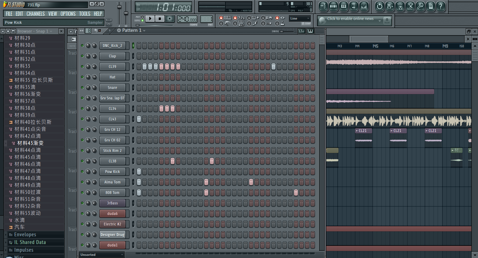This screenshot has height=258, width=478.
Task: Select browser item 材料43渐变
Action: point(30,143)
